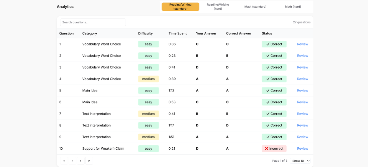The width and height of the screenshot is (368, 167).
Task: Click the easy difficulty badge in row 5
Action: click(x=148, y=91)
